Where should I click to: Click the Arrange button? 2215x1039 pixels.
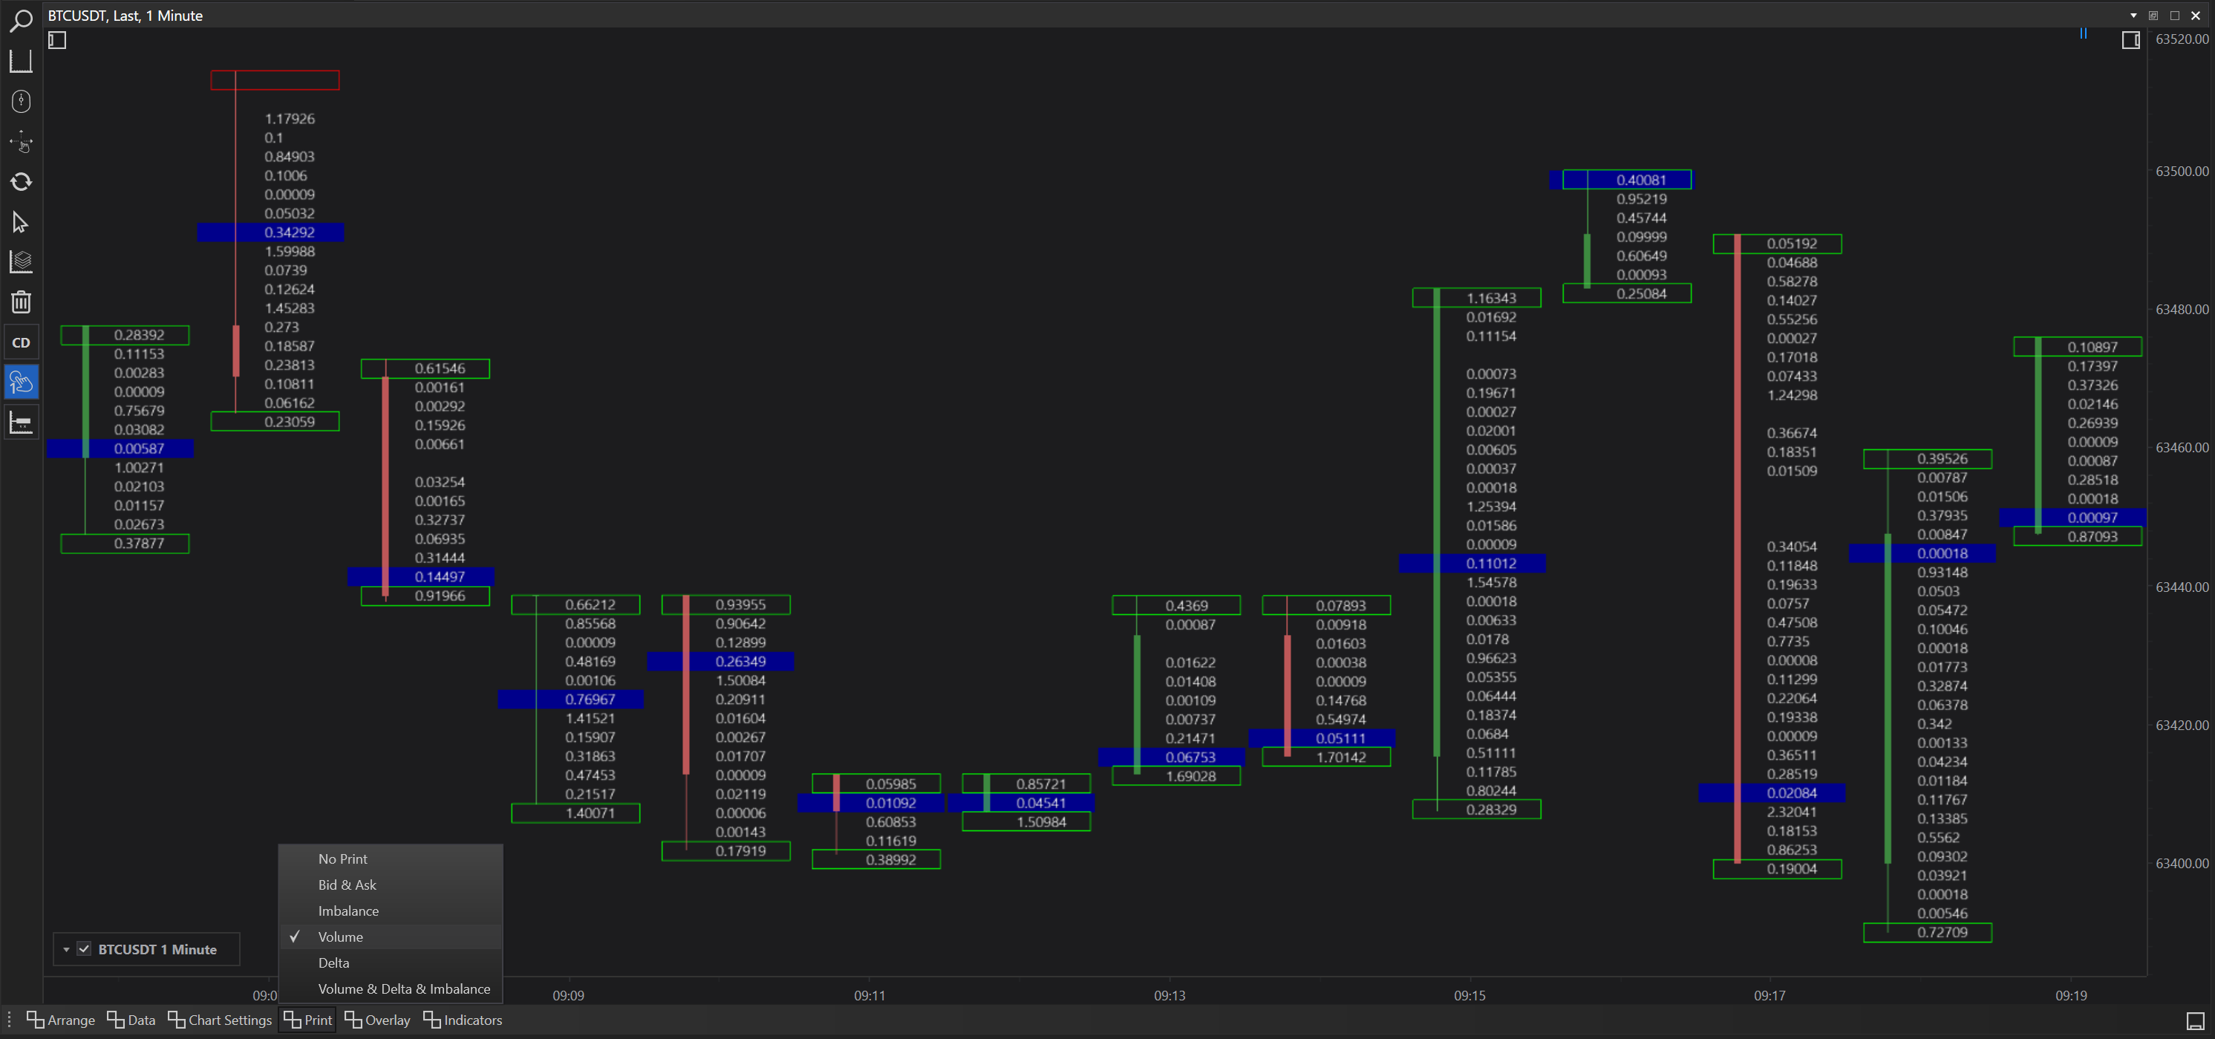point(61,1019)
